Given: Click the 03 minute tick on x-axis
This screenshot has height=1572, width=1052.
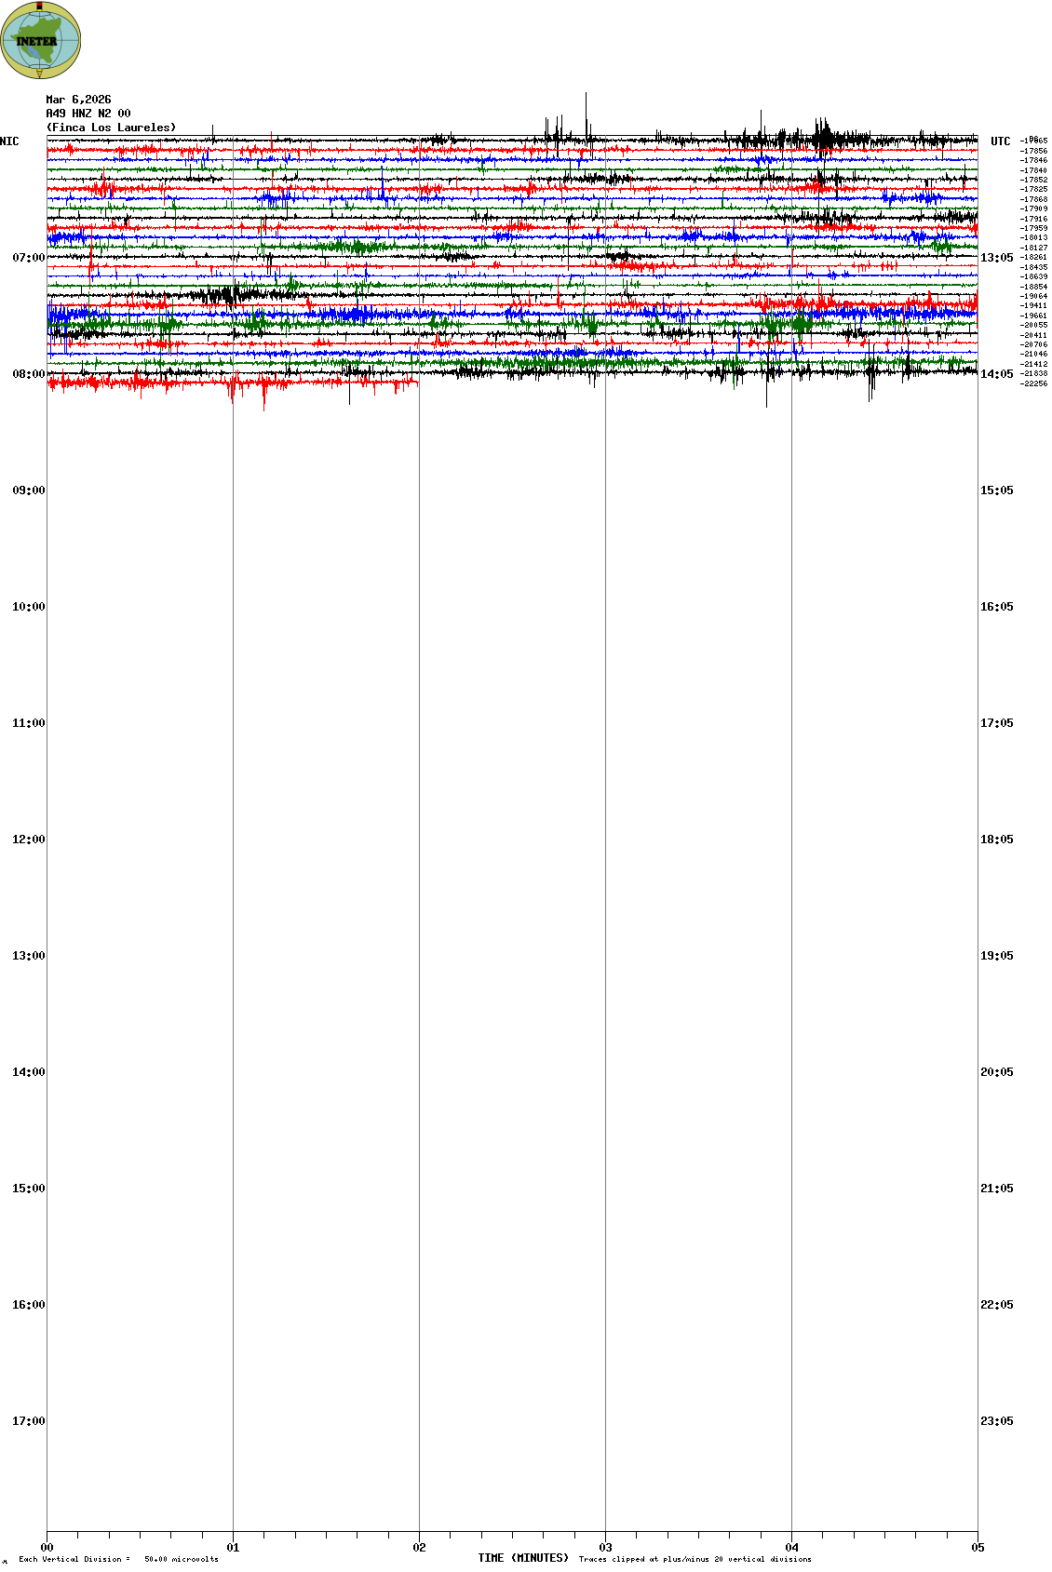Looking at the screenshot, I should tap(605, 1548).
